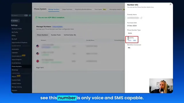Open Calendars in sidebar

click(x=15, y=53)
